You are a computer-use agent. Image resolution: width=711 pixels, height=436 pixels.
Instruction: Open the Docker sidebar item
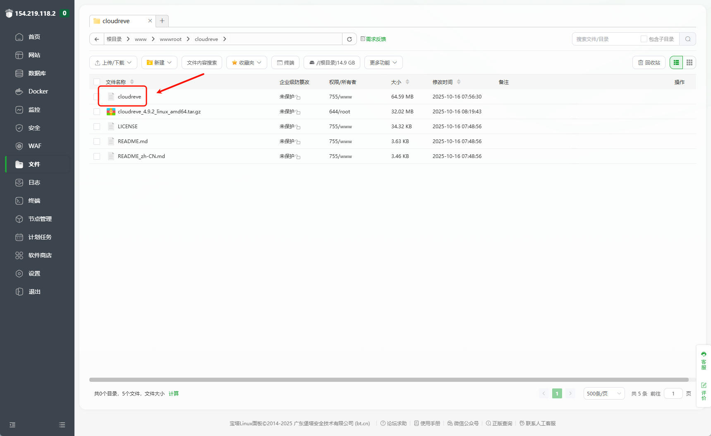[x=38, y=91]
